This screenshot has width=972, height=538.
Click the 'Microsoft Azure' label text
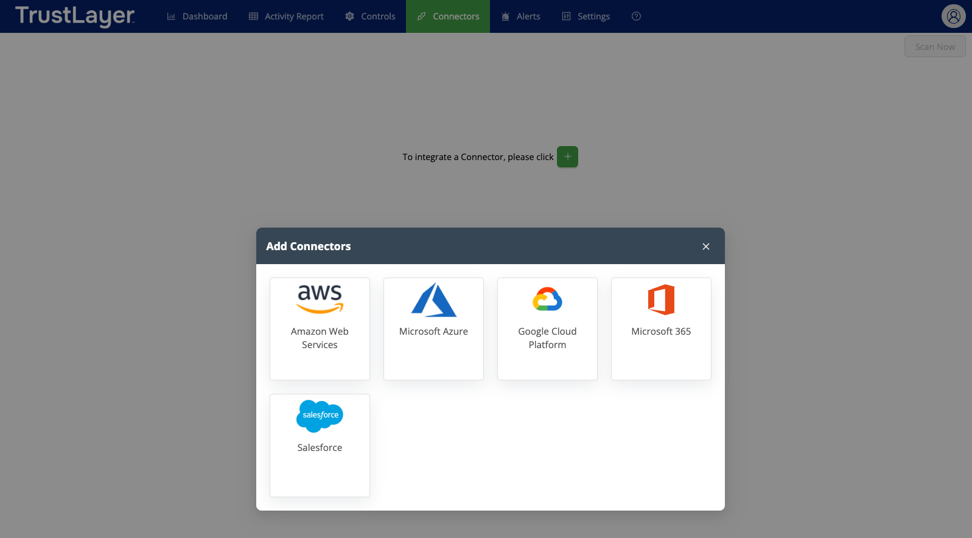[433, 331]
